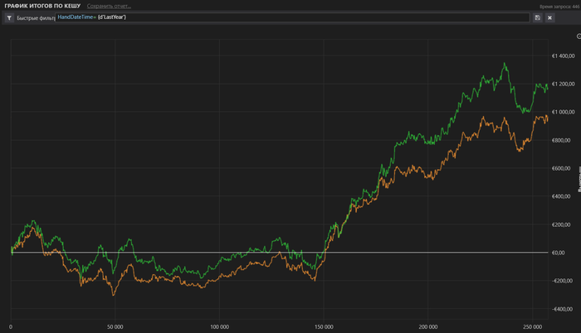Click the -€200,00 axis label
This screenshot has width=581, height=333.
click(x=562, y=281)
